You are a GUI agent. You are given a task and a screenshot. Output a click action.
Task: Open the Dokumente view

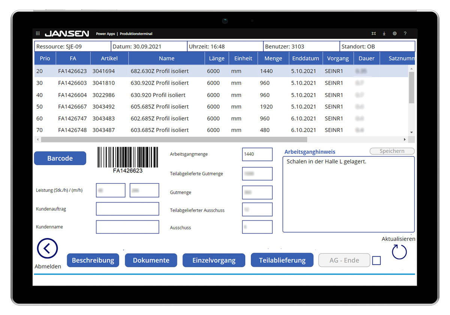(x=151, y=260)
